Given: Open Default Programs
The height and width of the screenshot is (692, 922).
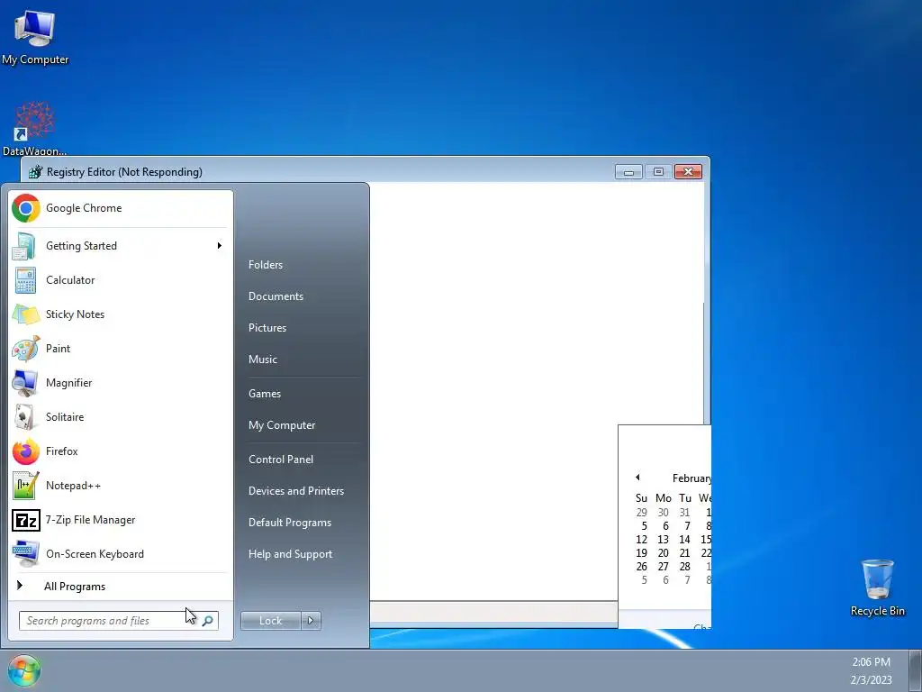Looking at the screenshot, I should (289, 524).
